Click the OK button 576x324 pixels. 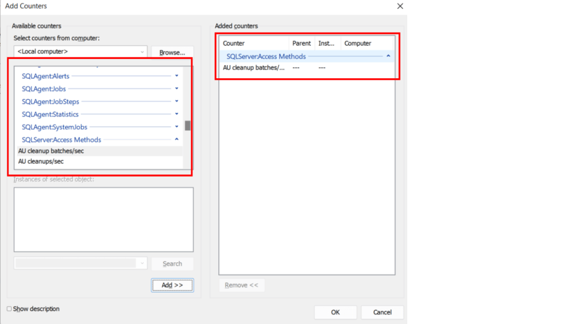tap(335, 312)
